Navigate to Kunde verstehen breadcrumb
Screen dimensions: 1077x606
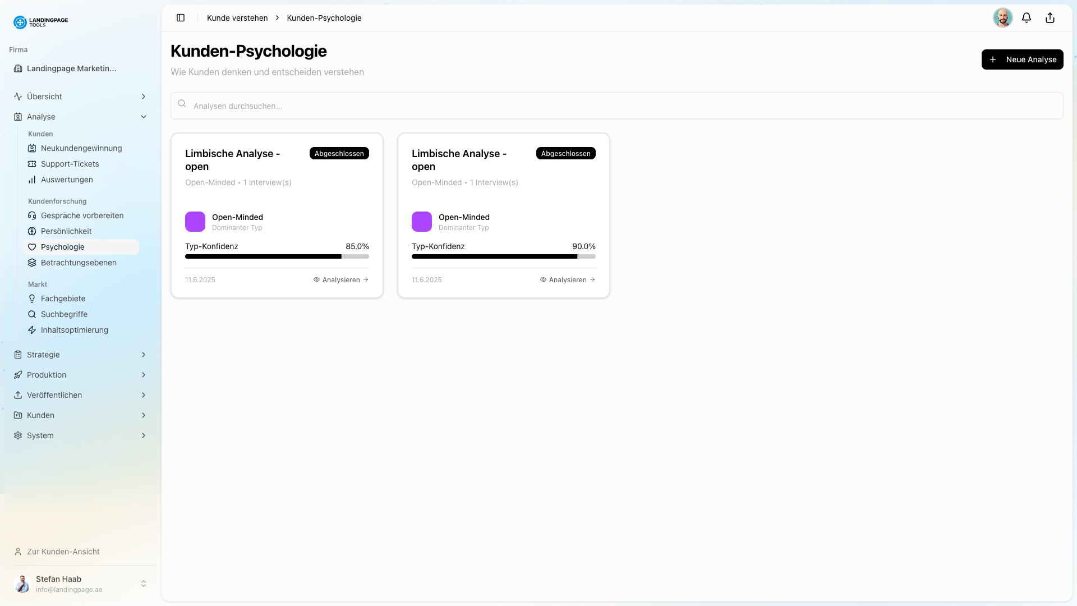[237, 17]
